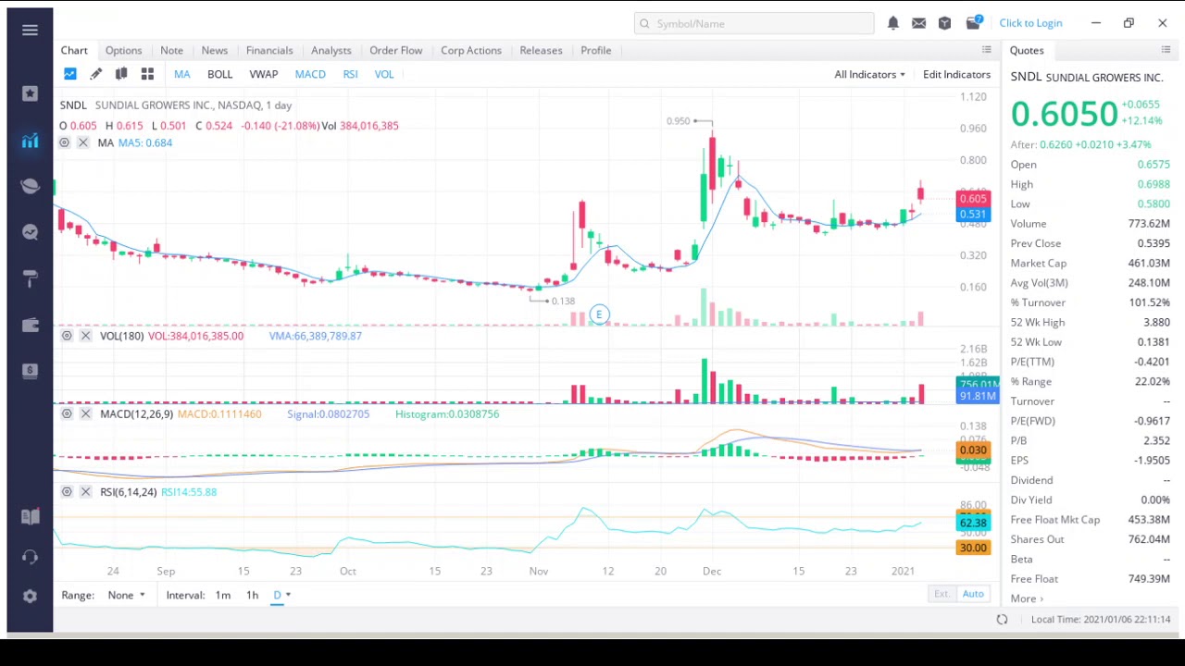This screenshot has height=666, width=1185.
Task: Open the Releases tab
Action: pos(541,50)
